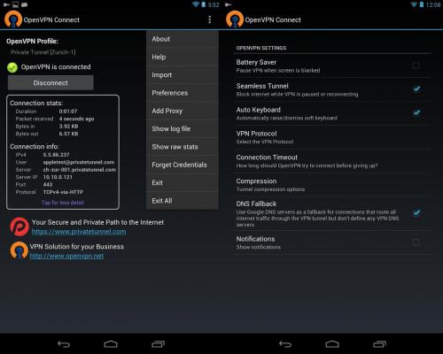Click the Wi-Fi status icon on right screen

tap(415, 4)
